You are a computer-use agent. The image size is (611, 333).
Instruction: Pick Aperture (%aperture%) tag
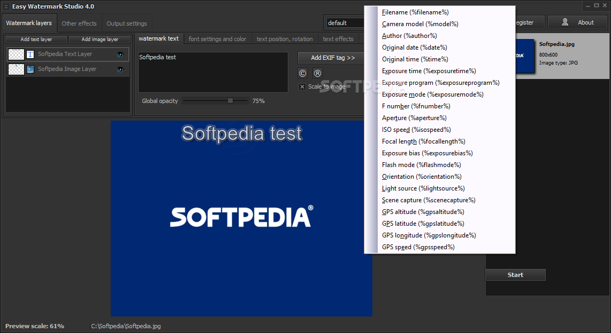tap(440, 118)
